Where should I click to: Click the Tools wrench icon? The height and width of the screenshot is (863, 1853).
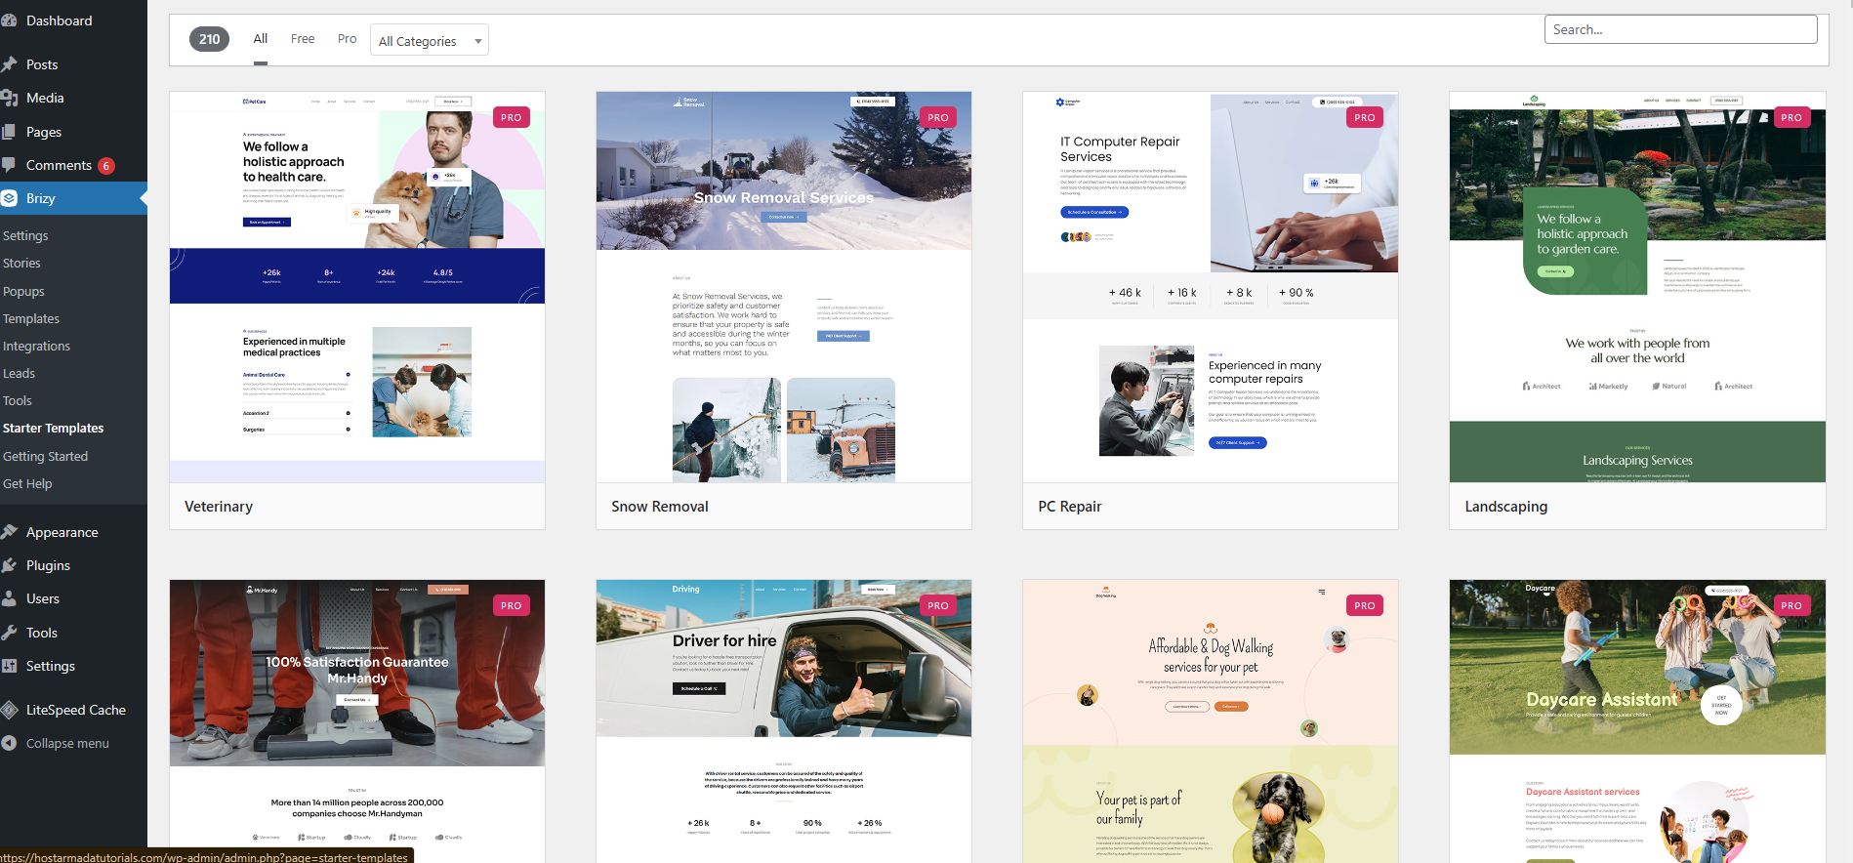9,633
